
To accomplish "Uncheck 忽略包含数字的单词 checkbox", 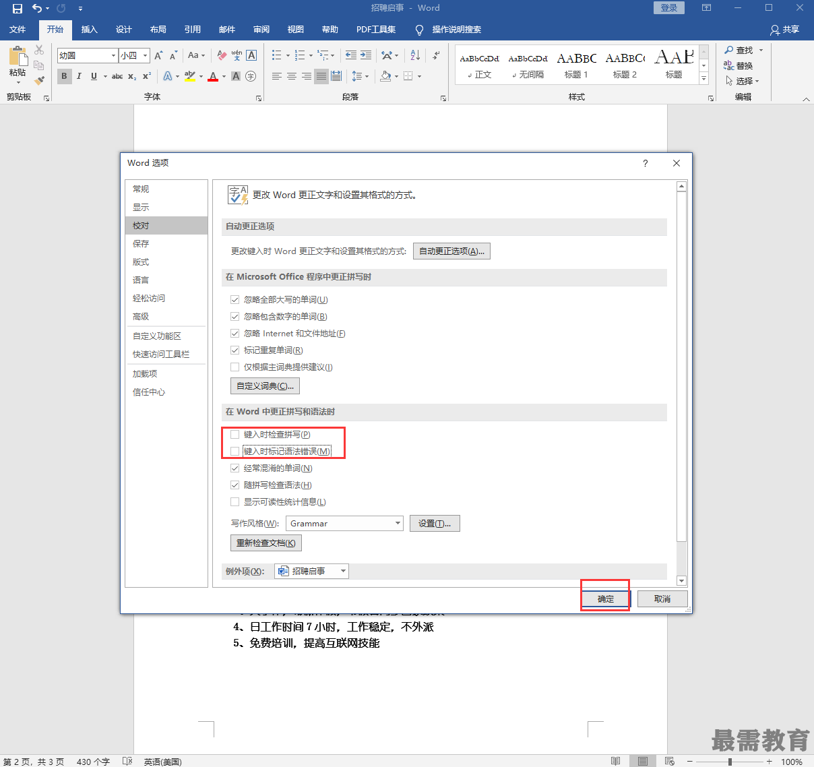I will 235,316.
